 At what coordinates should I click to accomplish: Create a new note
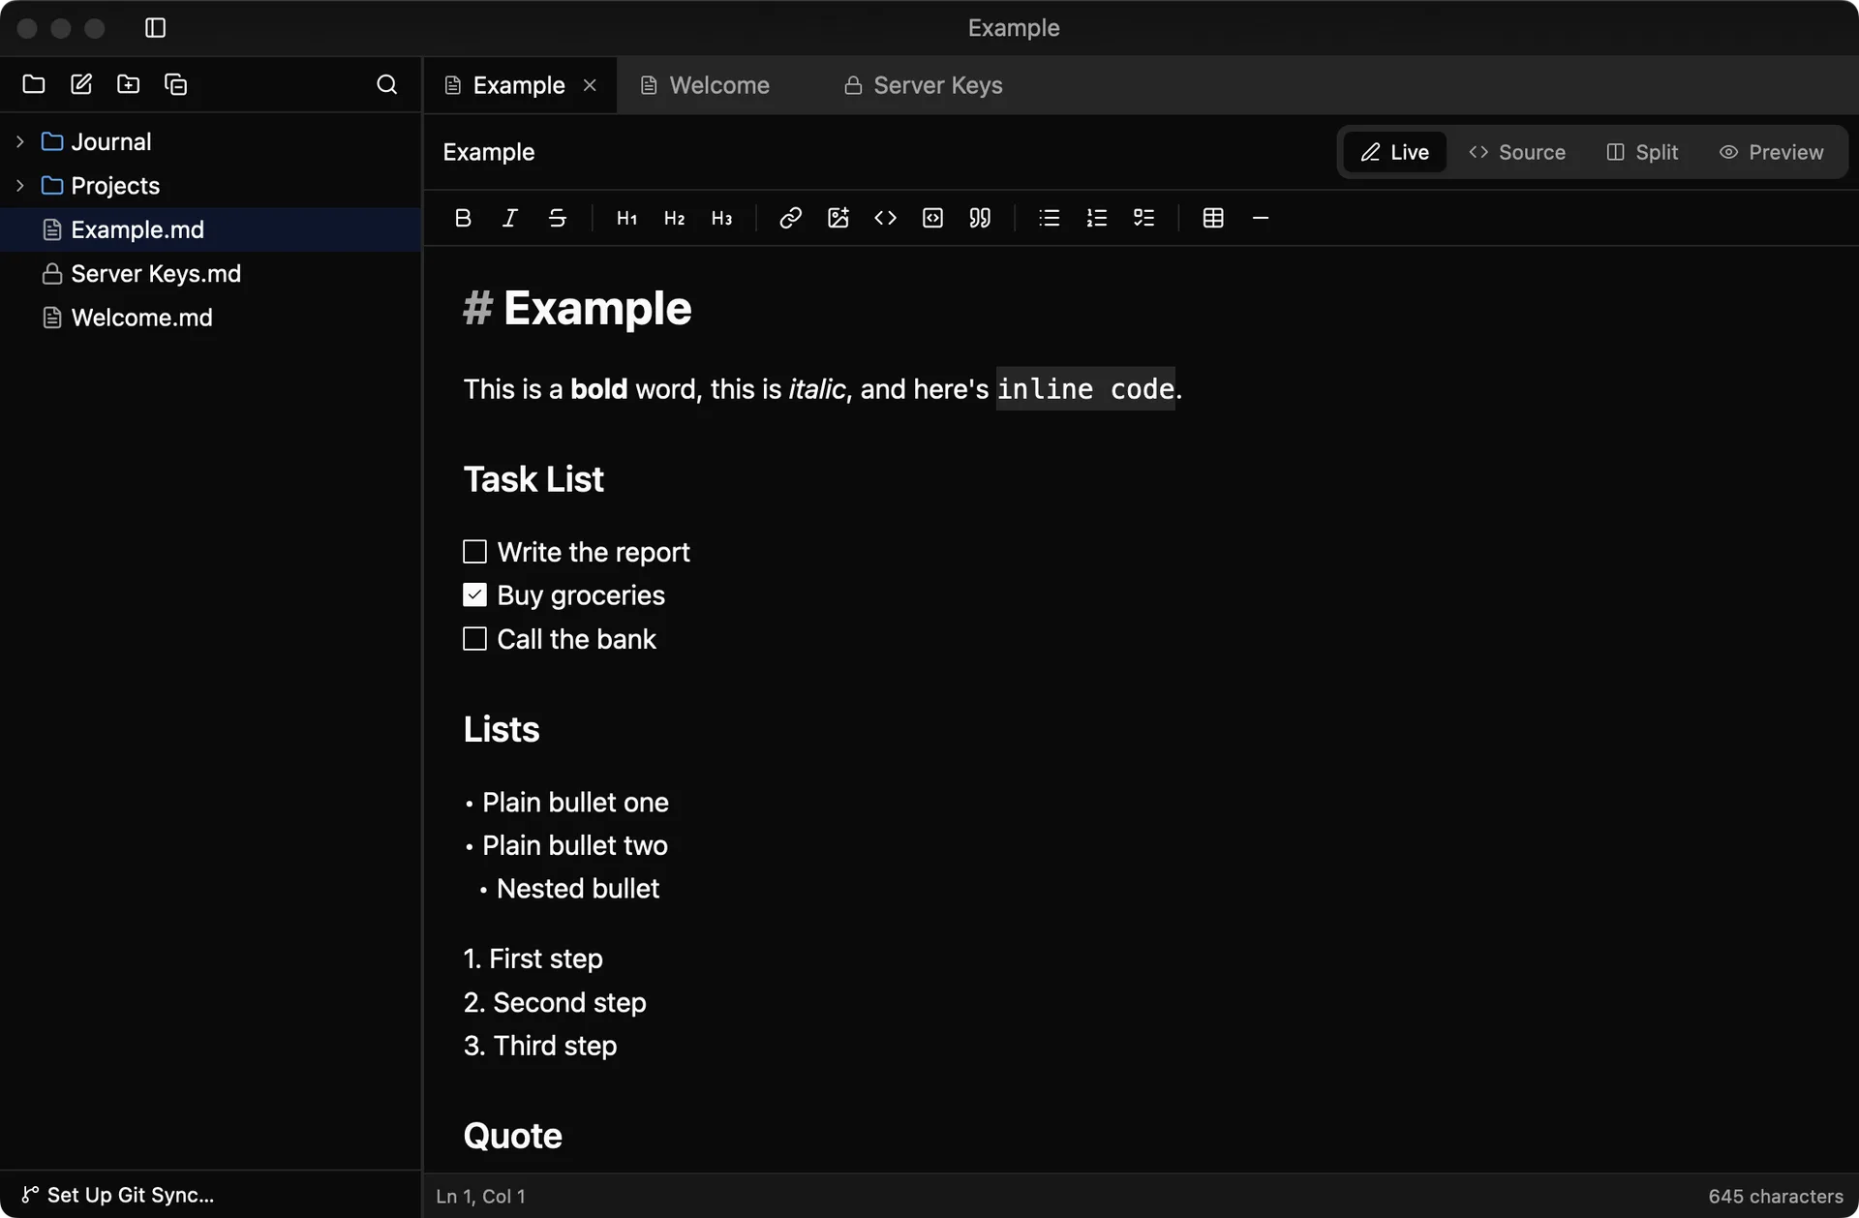(81, 84)
